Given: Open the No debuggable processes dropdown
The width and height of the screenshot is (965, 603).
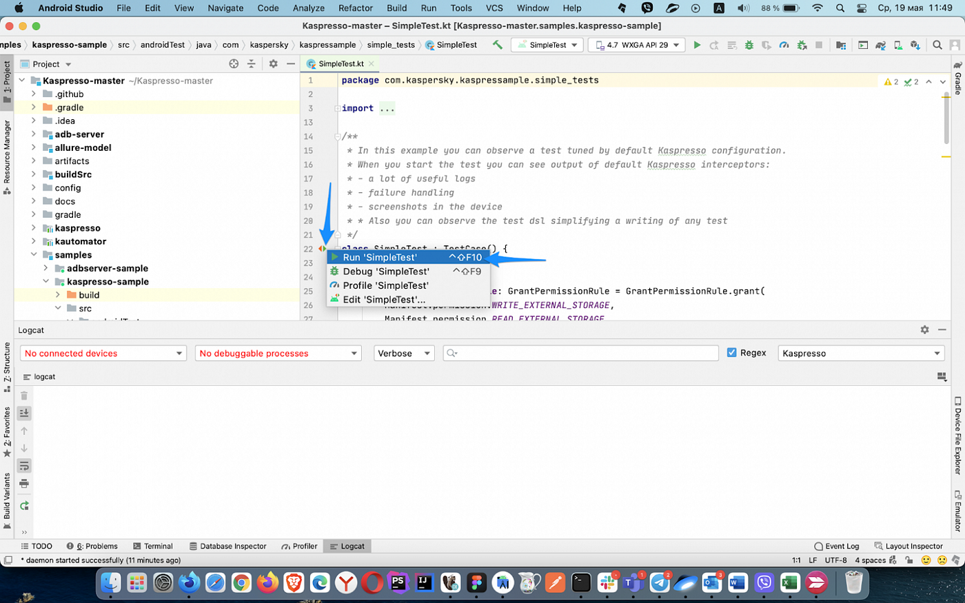Looking at the screenshot, I should (x=278, y=354).
